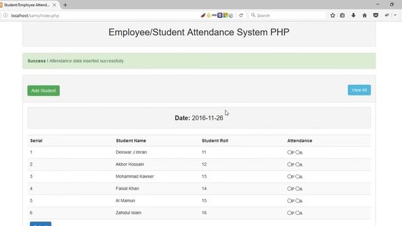Open the bookmarks list clipboard icon
This screenshot has height=226, width=402.
(x=342, y=15)
